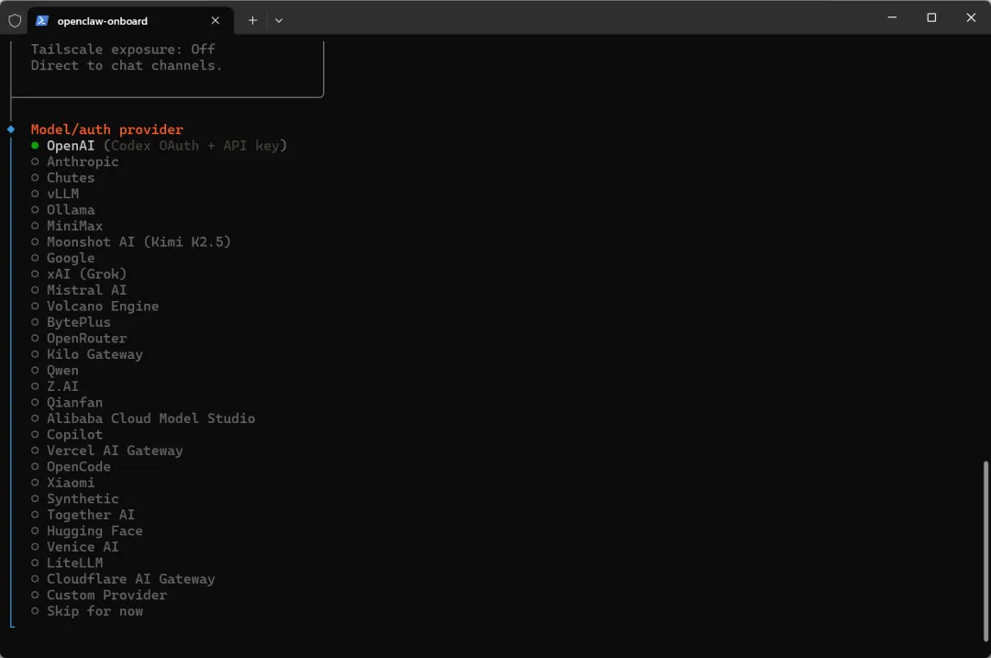
Task: Select the openclaw-onboard tab
Action: click(x=131, y=21)
